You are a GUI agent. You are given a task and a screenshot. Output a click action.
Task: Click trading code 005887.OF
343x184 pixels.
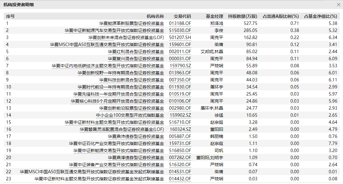pyautogui.click(x=180, y=136)
